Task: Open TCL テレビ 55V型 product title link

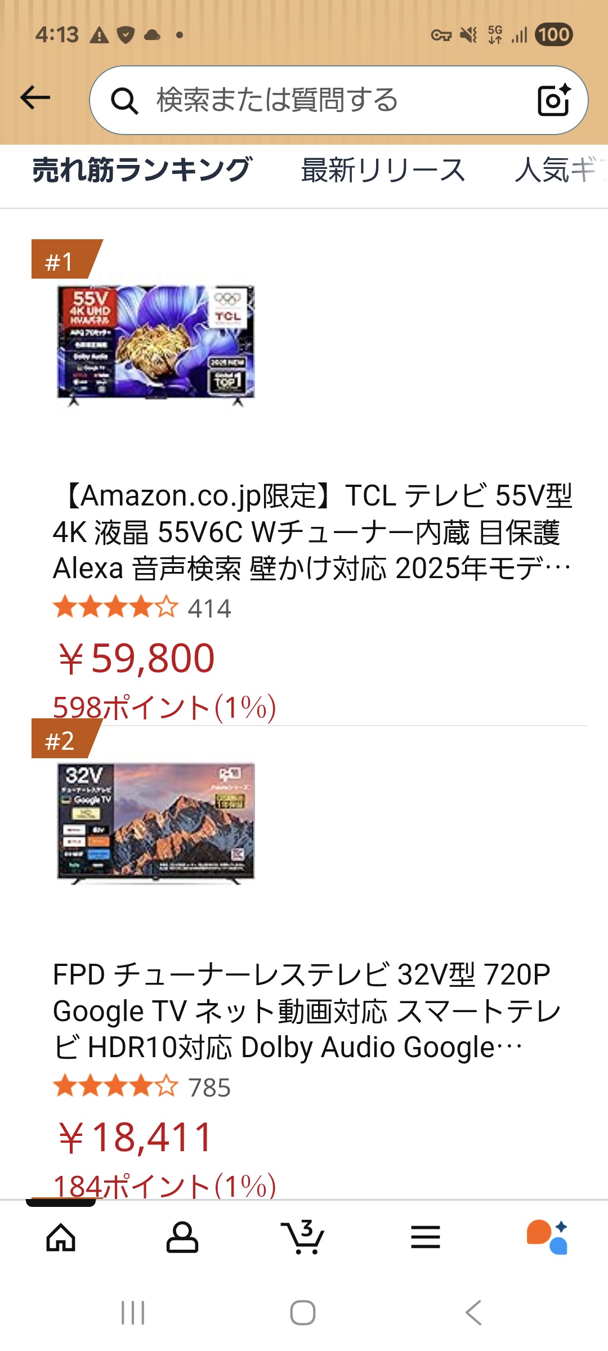Action: coord(313,532)
